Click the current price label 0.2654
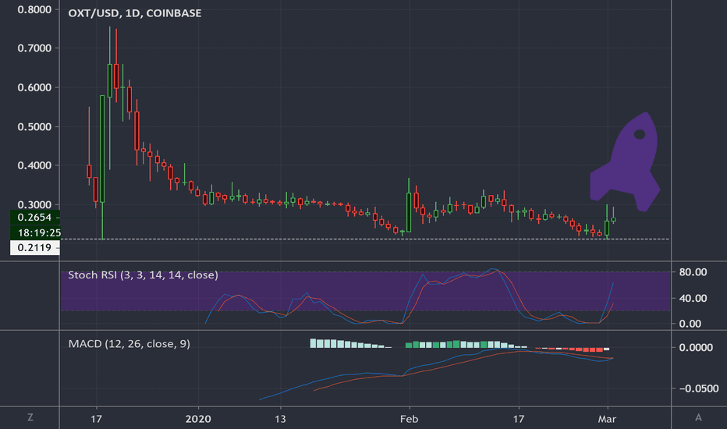The height and width of the screenshot is (429, 727). pos(35,217)
